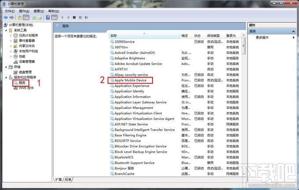Sort by the 启动类型 column header
Image resolution: width=299 pixels, height=190 pixels.
tap(215, 36)
